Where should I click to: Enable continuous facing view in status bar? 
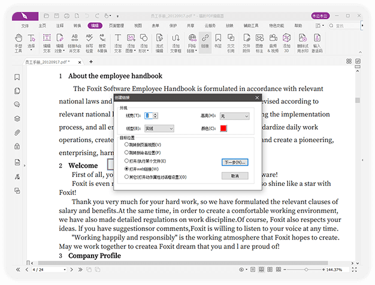coord(279,269)
